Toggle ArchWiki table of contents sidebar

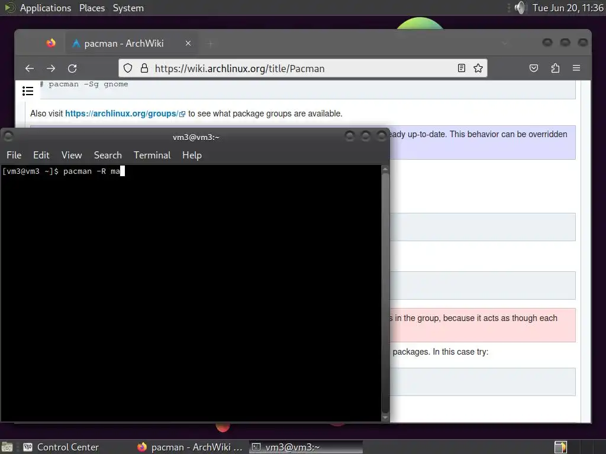tap(28, 91)
